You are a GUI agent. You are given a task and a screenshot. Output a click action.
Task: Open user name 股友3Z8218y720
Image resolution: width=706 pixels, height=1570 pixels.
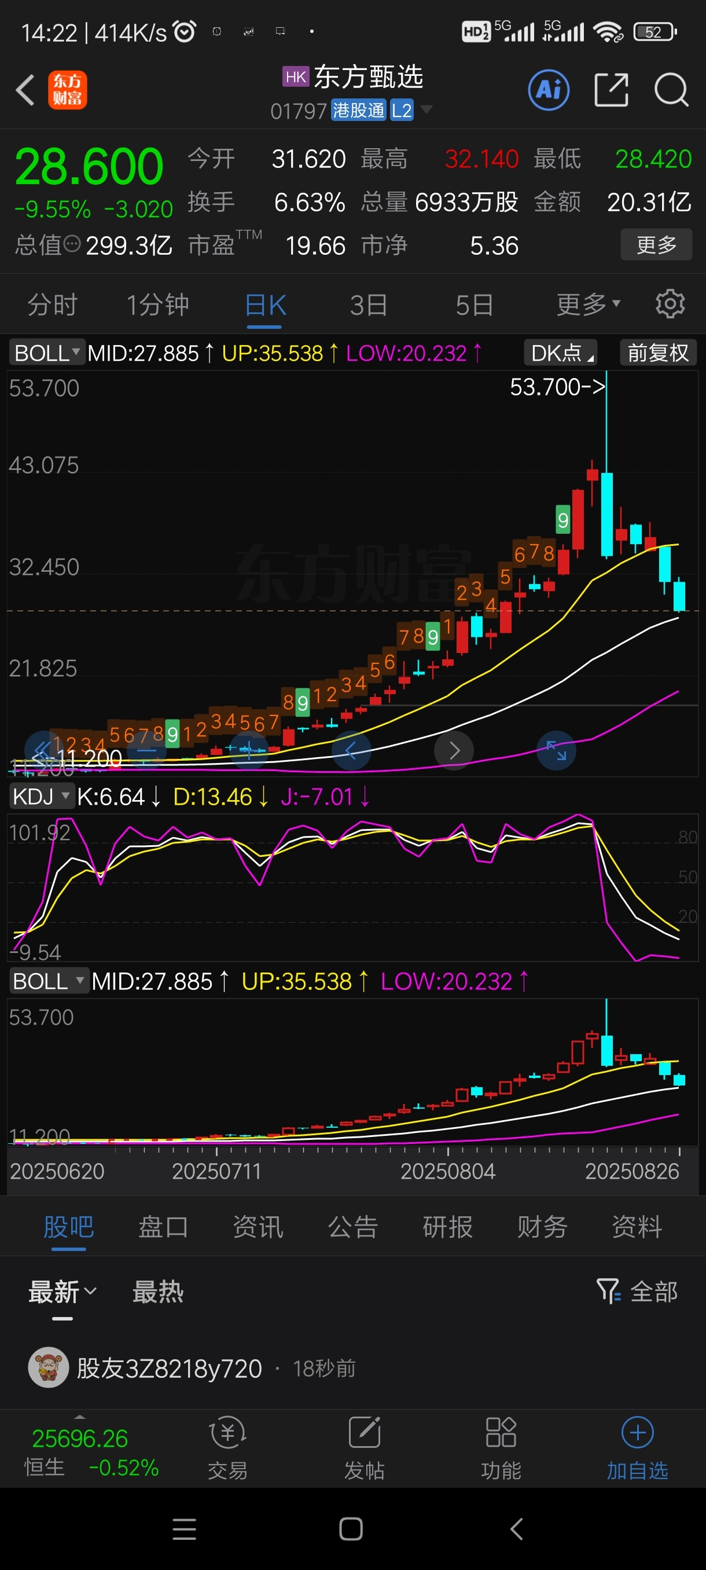(x=170, y=1369)
